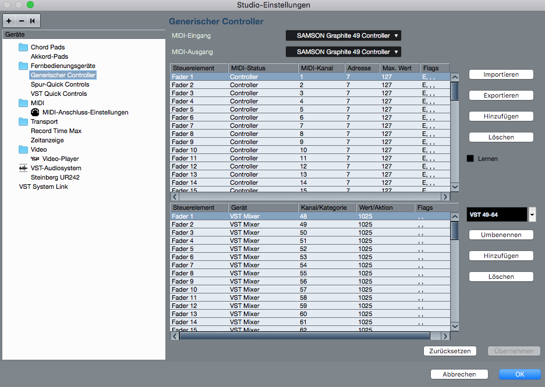The width and height of the screenshot is (545, 387).
Task: Click the minus remove-device icon
Action: tap(22, 21)
